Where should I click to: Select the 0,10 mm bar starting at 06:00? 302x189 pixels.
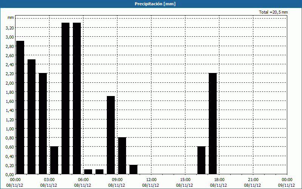point(88,172)
